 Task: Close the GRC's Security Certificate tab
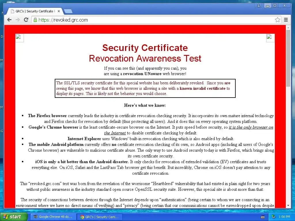[59, 11]
